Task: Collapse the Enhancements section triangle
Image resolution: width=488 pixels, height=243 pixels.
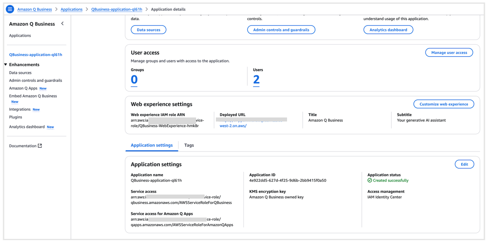Action: (x=6, y=65)
